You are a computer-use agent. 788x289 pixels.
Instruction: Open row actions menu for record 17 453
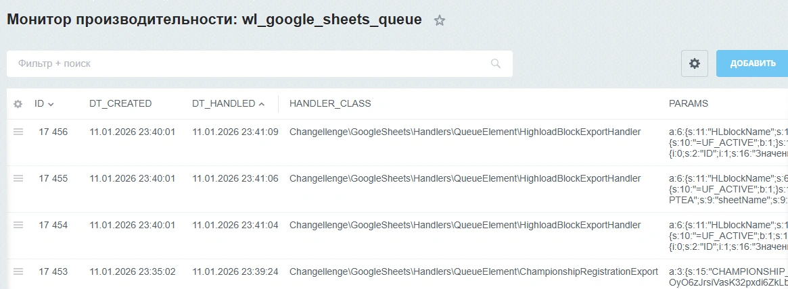(18, 272)
